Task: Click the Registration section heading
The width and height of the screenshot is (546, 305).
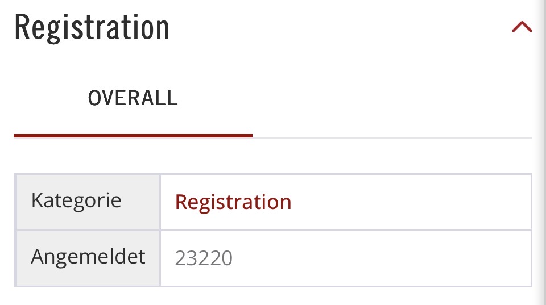Action: (92, 27)
